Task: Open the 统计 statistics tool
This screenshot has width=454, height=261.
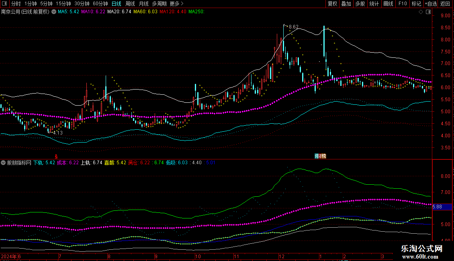Action: pos(374,4)
